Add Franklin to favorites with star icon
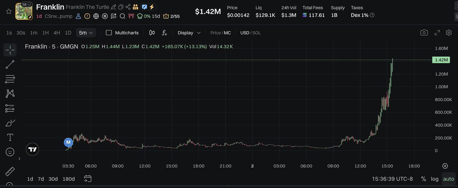 tap(9, 11)
